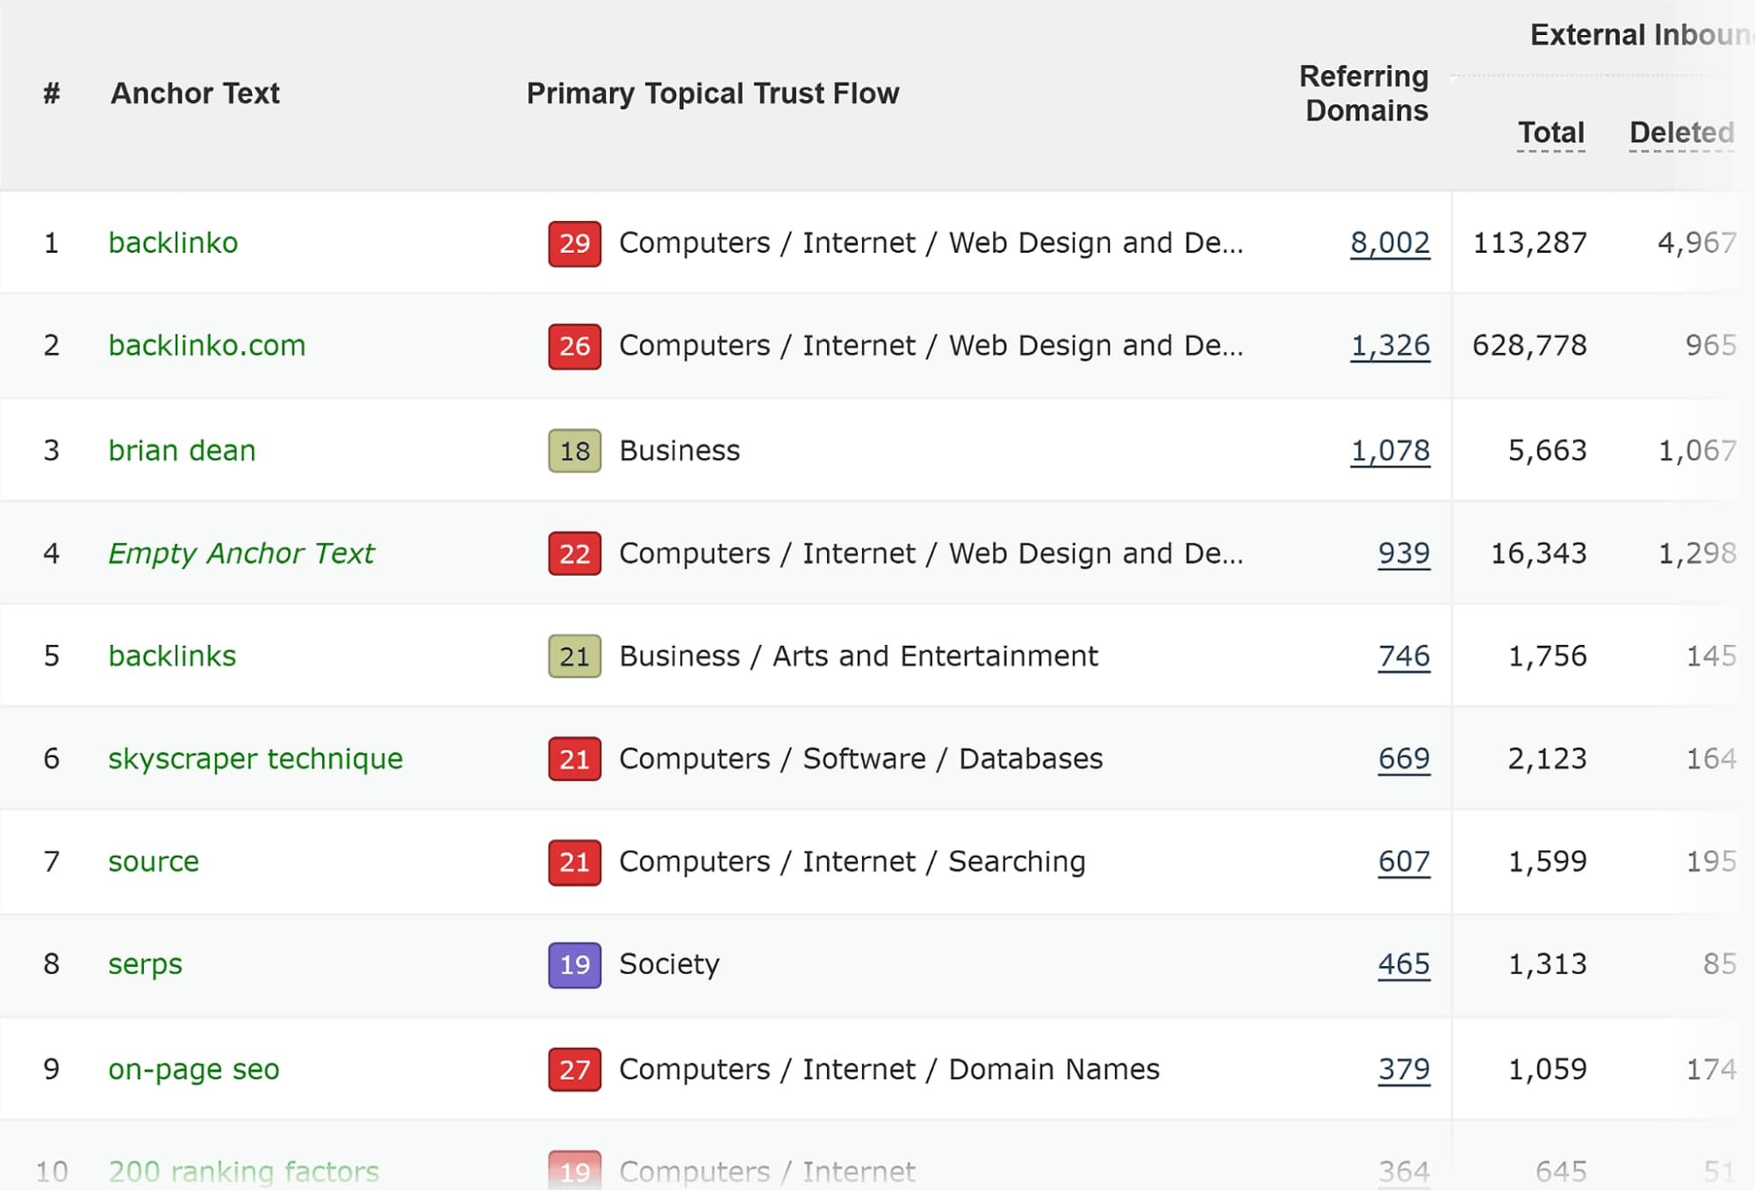1755x1190 pixels.
Task: Open the 'skyscraper technique' anchor link
Action: pyautogui.click(x=255, y=758)
